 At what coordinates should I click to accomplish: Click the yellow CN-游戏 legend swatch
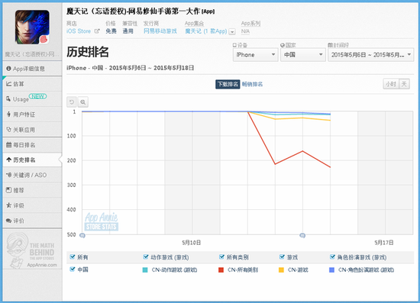coord(281,270)
